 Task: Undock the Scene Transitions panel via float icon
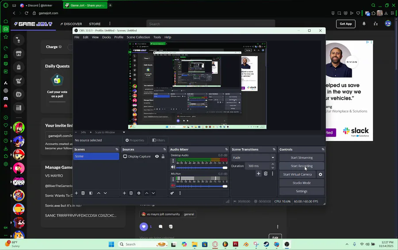click(x=274, y=149)
